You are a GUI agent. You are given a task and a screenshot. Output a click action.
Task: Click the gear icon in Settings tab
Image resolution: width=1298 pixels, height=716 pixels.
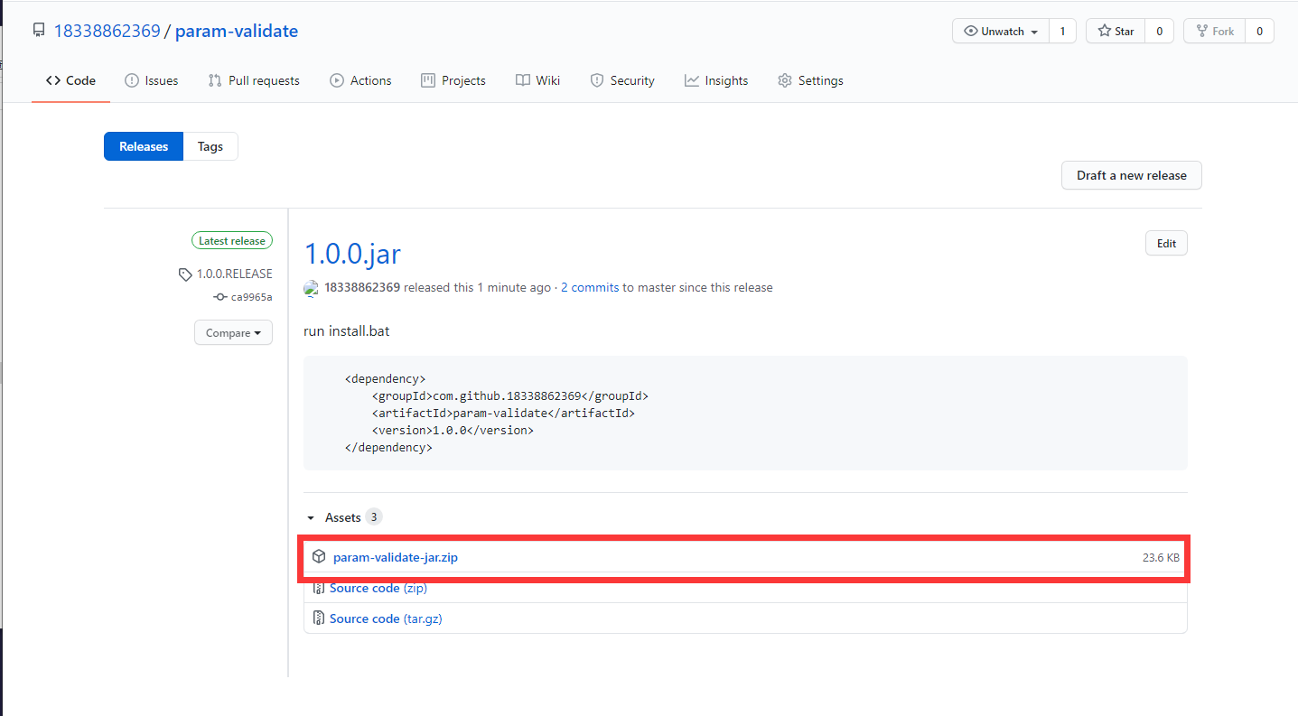[x=785, y=80]
